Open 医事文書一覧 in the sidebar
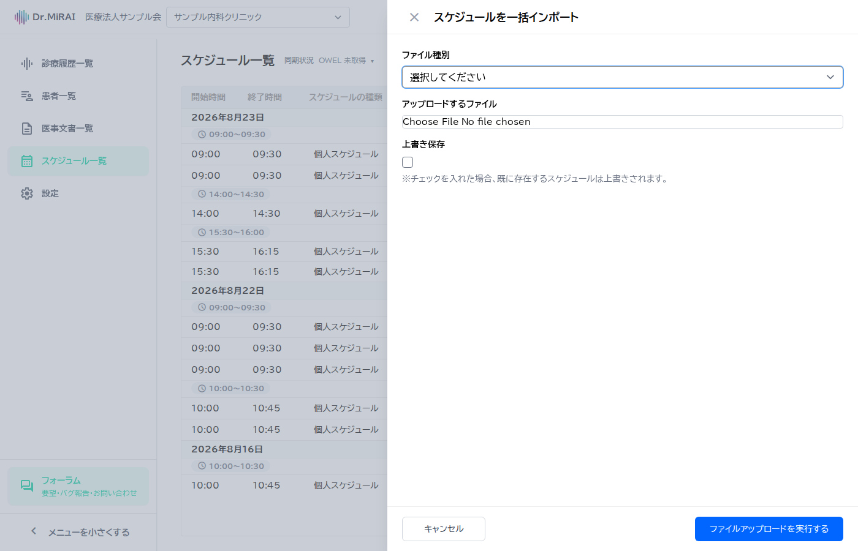Viewport: 858px width, 551px height. point(78,129)
